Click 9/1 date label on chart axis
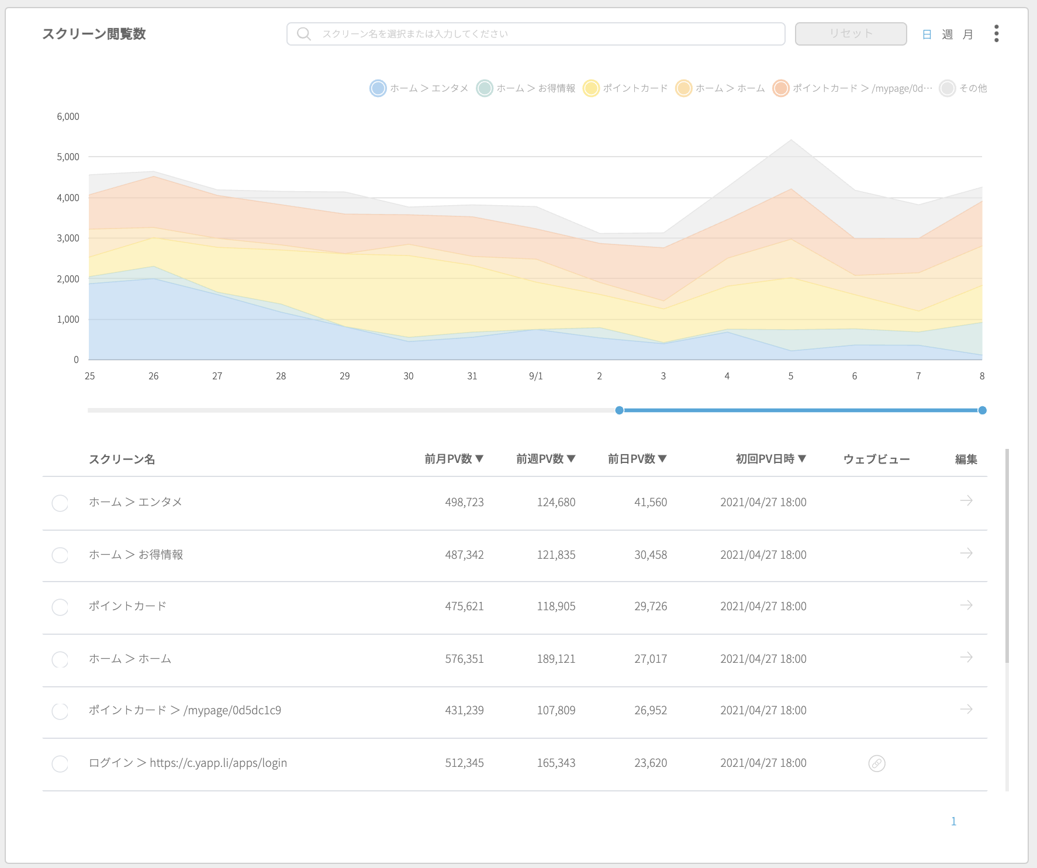This screenshot has height=868, width=1037. click(535, 376)
